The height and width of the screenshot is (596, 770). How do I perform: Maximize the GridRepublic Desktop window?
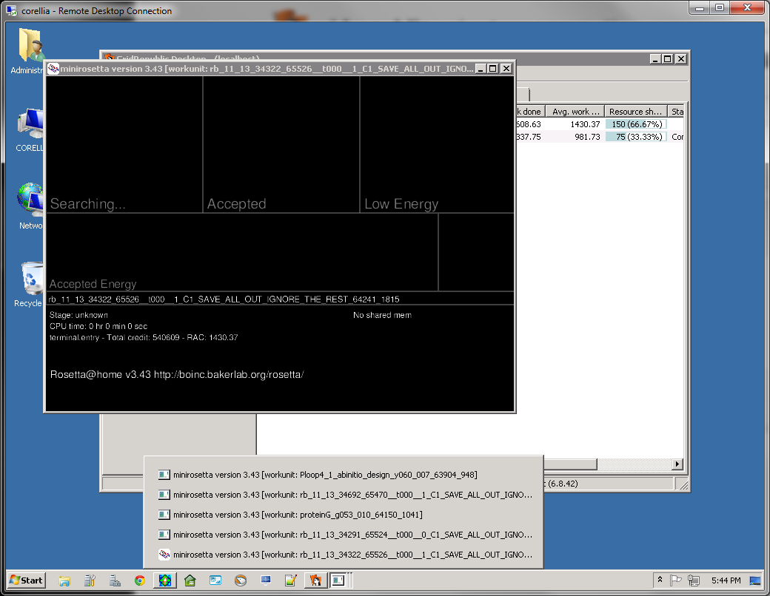pos(667,59)
